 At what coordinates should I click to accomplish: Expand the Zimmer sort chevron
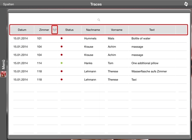pos(55,30)
